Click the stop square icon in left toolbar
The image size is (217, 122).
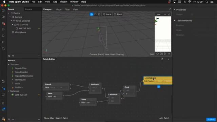coord(3,36)
